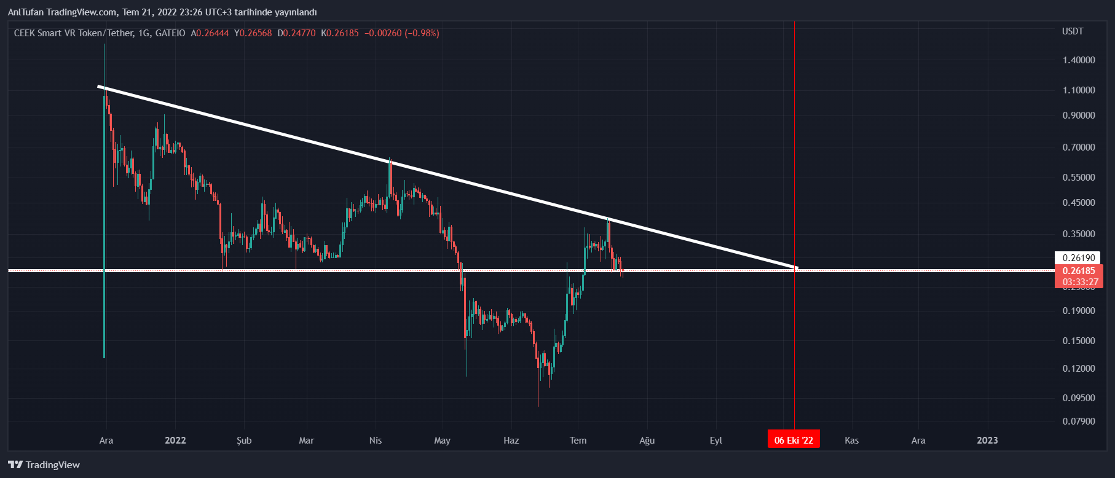This screenshot has height=478, width=1115.
Task: Click the USDT currency label on price axis
Action: pyautogui.click(x=1073, y=31)
